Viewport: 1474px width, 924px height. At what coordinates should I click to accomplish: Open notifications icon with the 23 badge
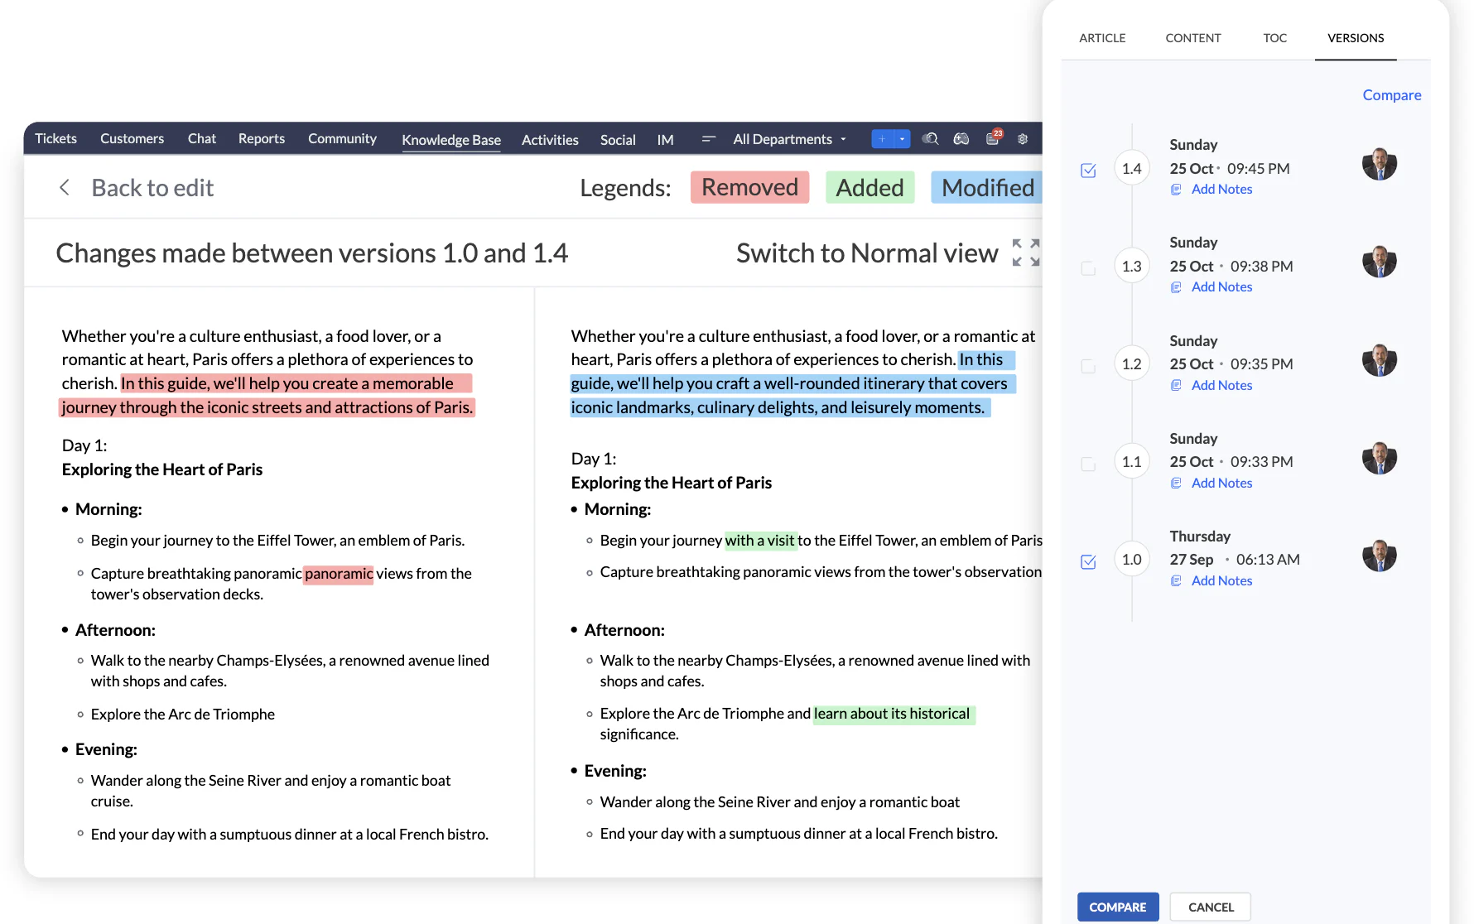click(994, 137)
